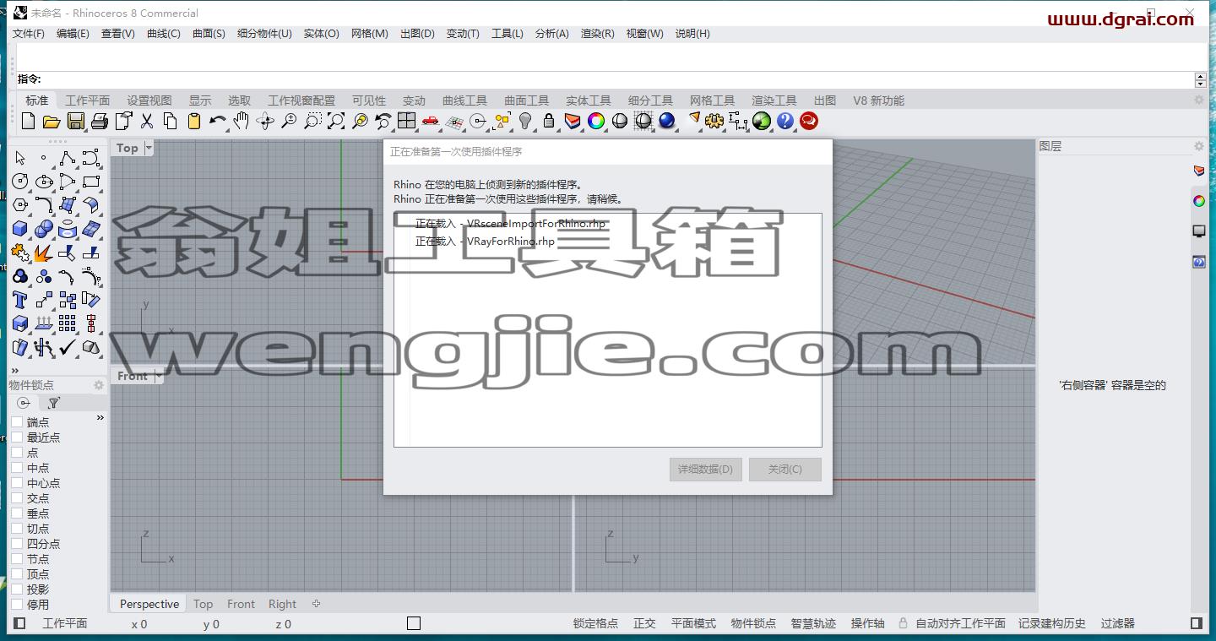Click the red car icon
Image resolution: width=1216 pixels, height=641 pixels.
(x=431, y=121)
